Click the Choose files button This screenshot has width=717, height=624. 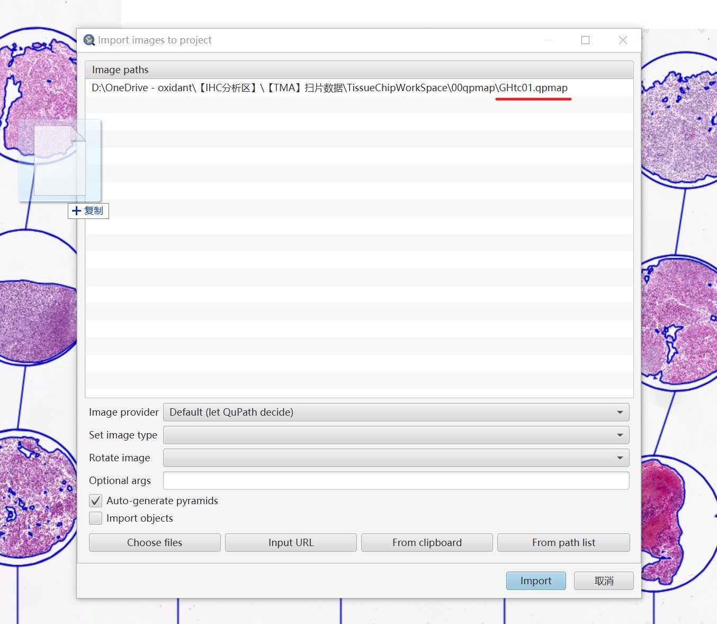155,543
